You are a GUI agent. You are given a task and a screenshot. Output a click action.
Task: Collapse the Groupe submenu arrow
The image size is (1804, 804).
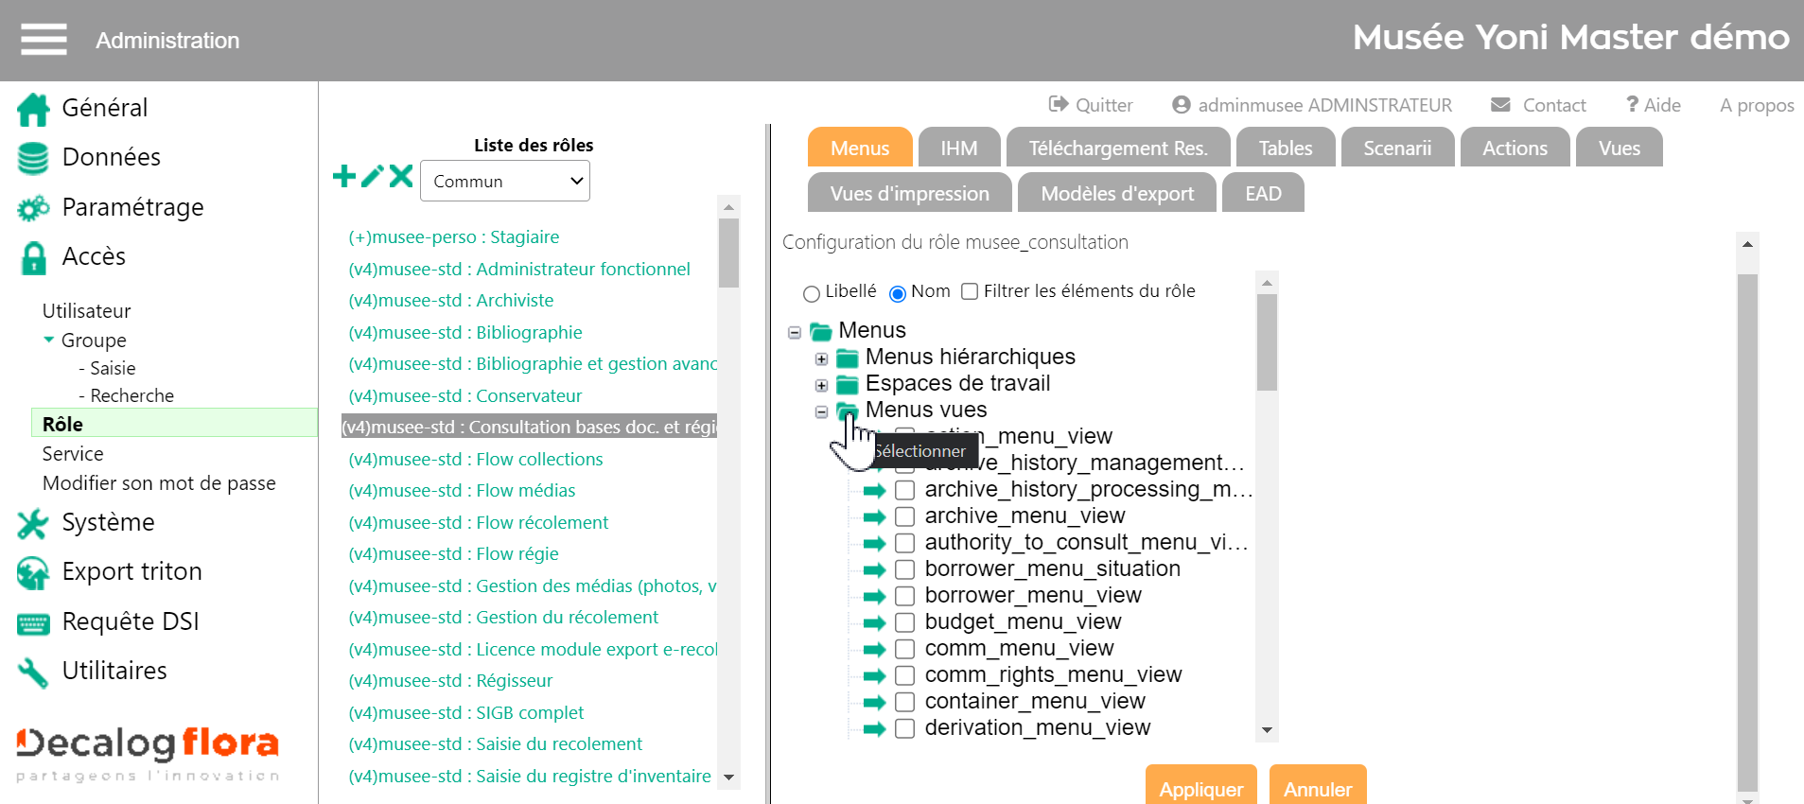(x=48, y=340)
